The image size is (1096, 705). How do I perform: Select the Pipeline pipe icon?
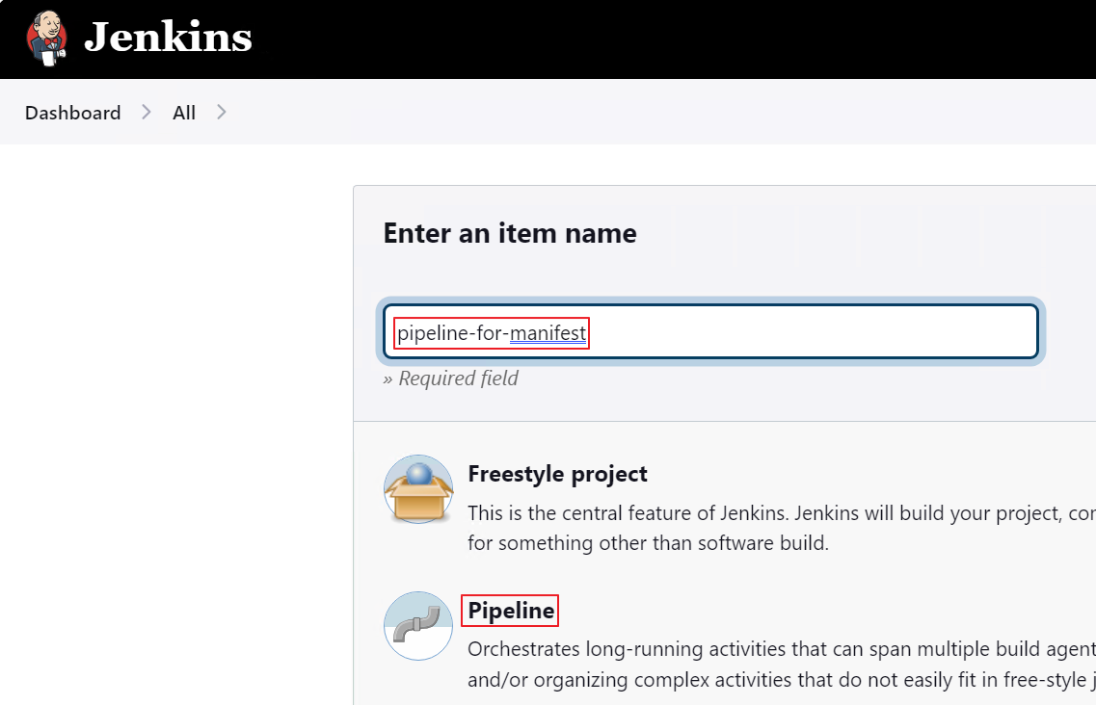point(418,626)
